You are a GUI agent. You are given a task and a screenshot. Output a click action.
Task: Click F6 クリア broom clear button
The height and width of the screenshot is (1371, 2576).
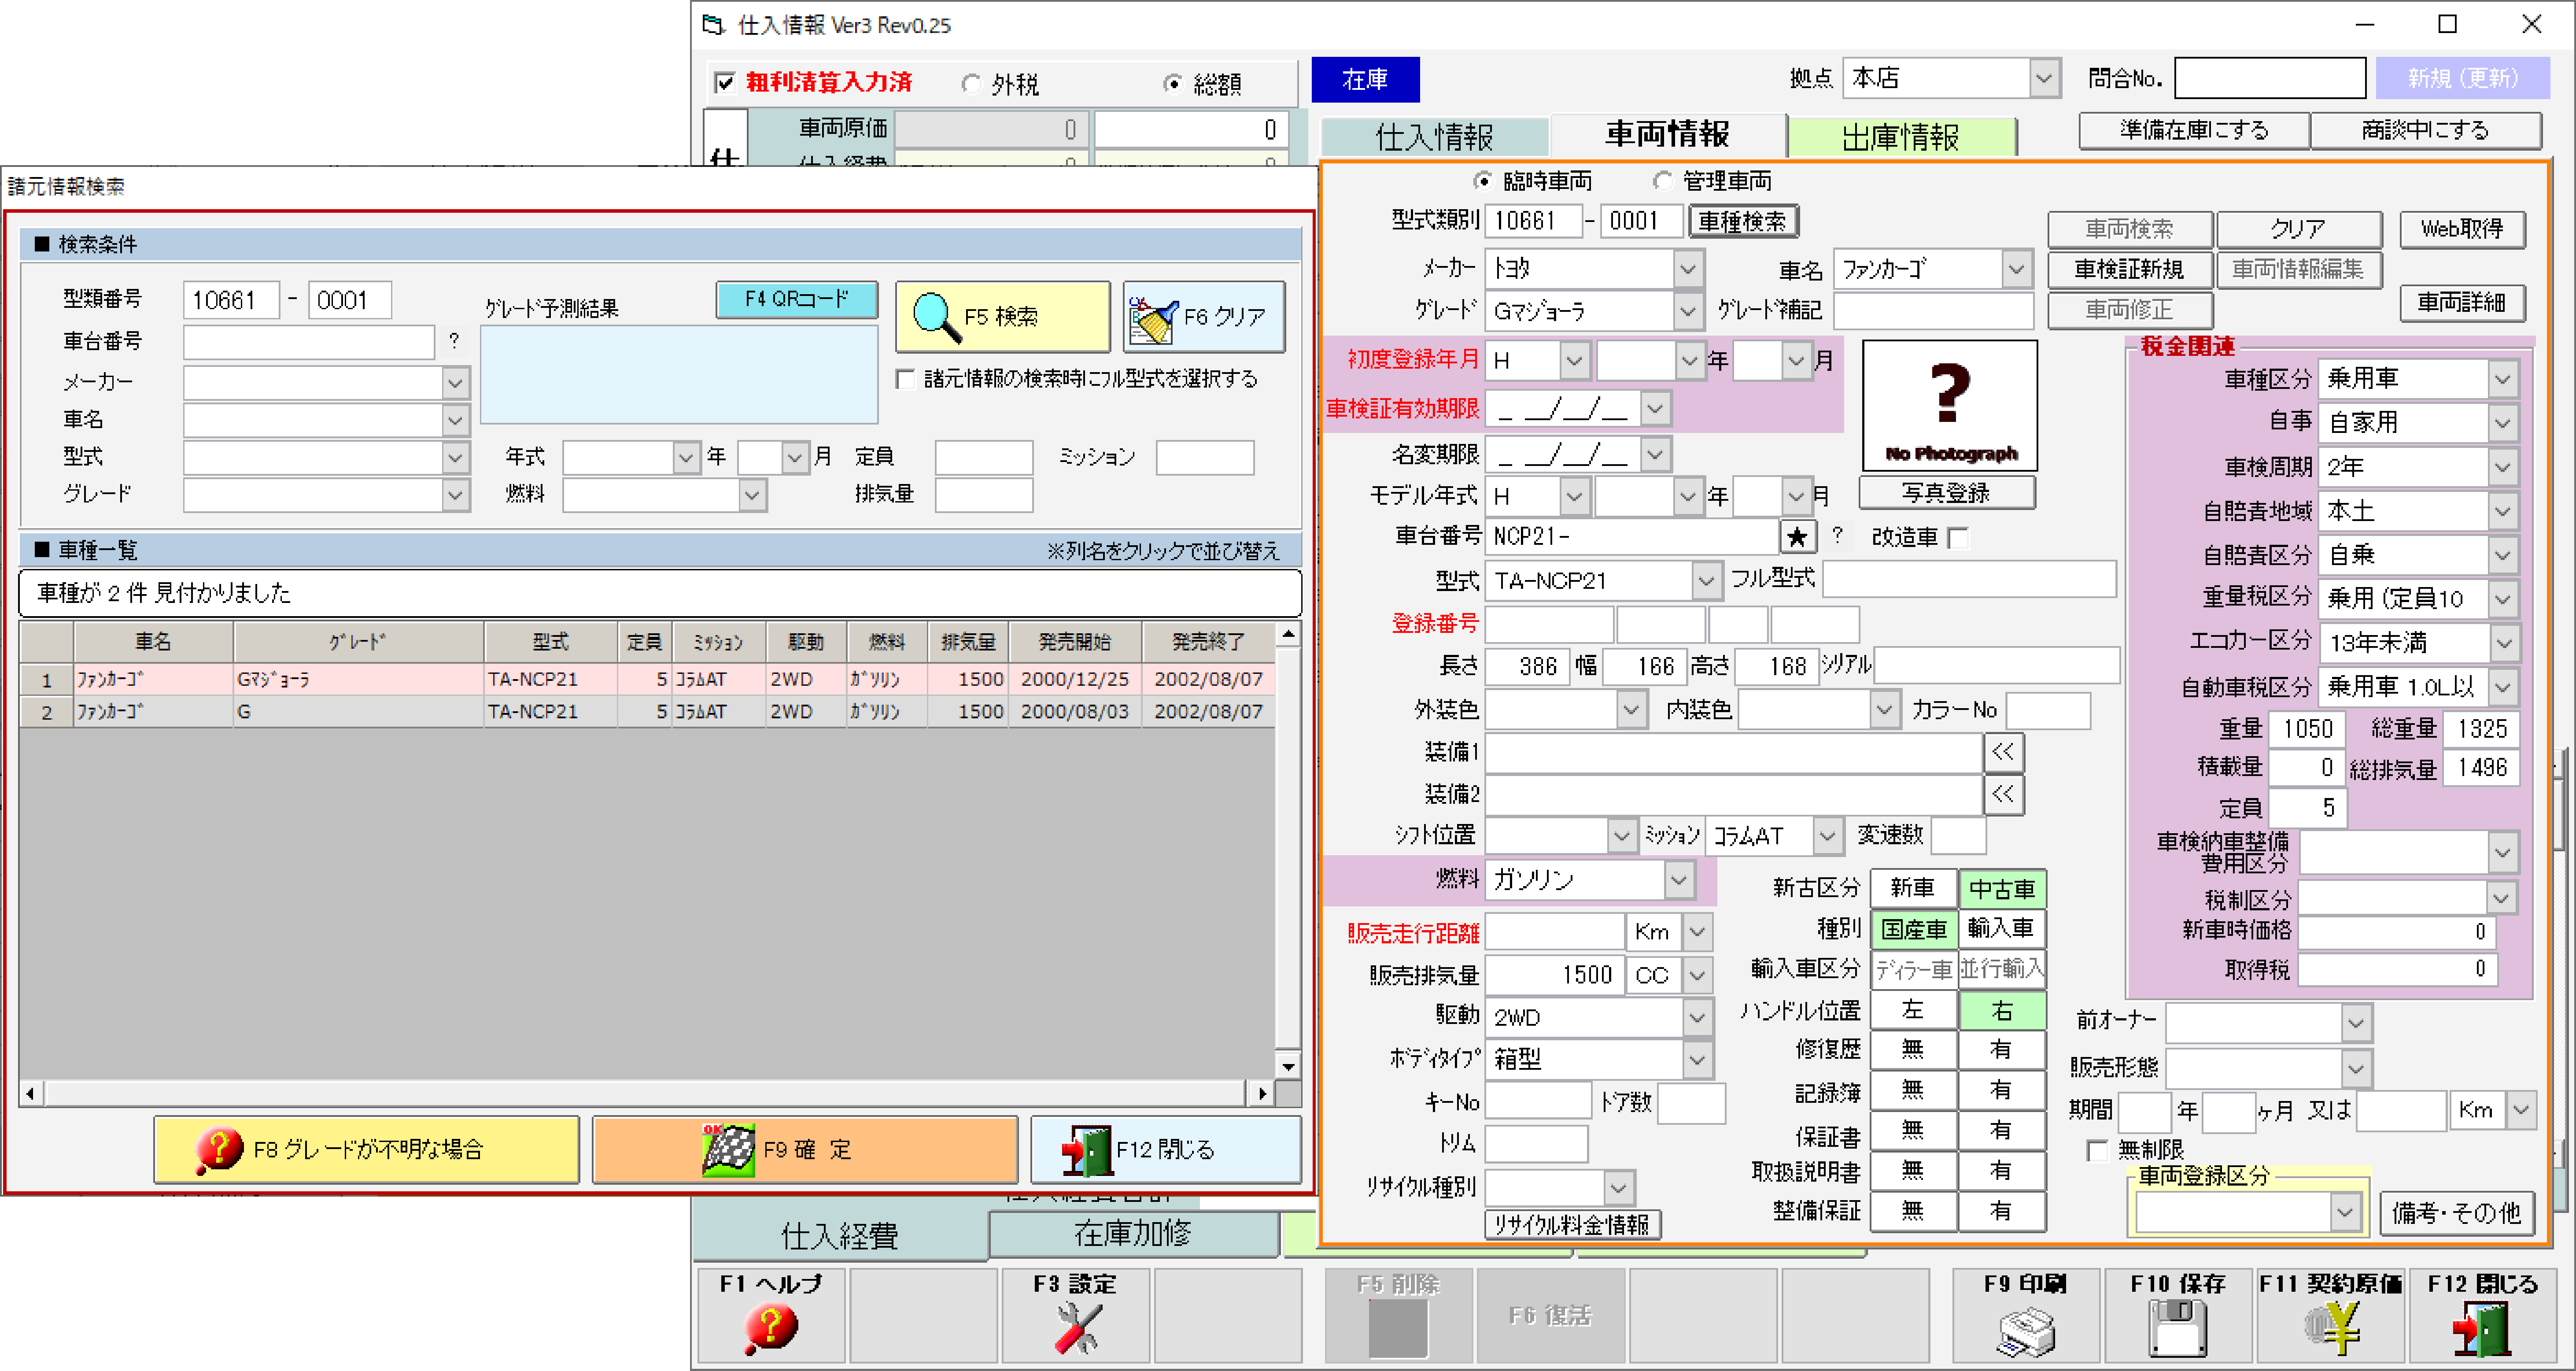point(1203,317)
